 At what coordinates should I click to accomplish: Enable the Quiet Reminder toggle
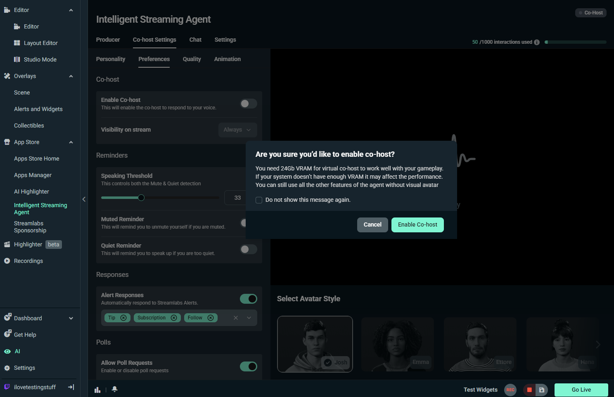click(x=248, y=249)
